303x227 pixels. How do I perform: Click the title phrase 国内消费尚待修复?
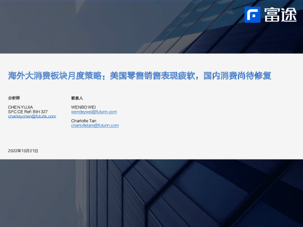(x=237, y=76)
